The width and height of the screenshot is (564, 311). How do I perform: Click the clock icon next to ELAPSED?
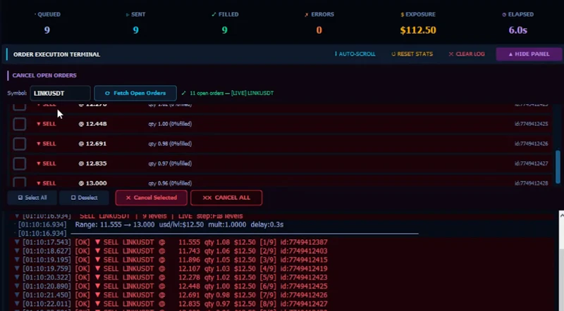(504, 15)
